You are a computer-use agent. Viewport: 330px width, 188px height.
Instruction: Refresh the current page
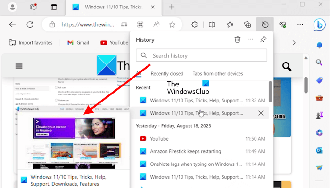click(x=30, y=24)
